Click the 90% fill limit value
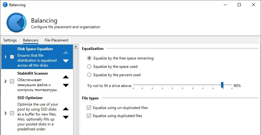261x135 pixels. (237, 86)
